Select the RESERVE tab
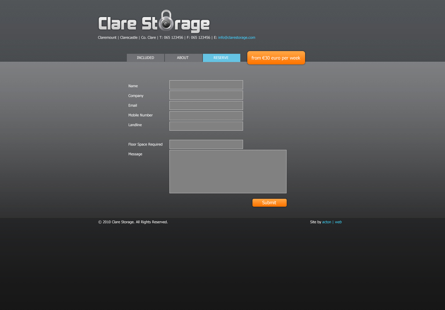The image size is (445, 310). click(x=221, y=58)
